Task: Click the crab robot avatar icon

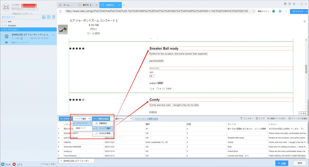Action: (x=6, y=7)
